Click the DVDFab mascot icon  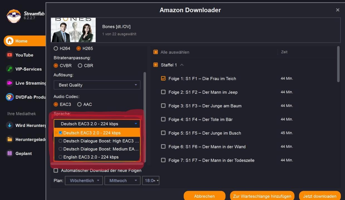(10, 97)
